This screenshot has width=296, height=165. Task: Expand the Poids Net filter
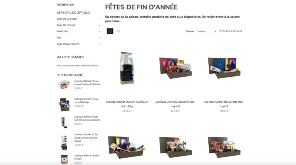pos(78,32)
